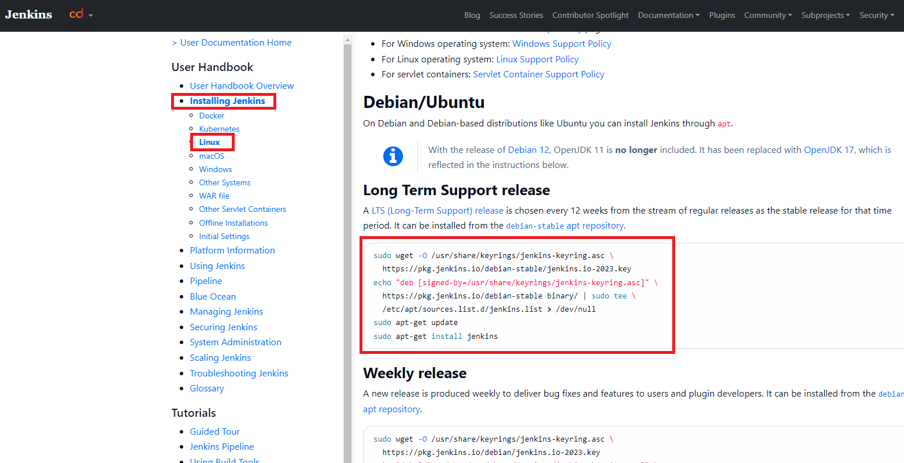Image resolution: width=904 pixels, height=463 pixels.
Task: Select the Linux sidebar entry
Action: pyautogui.click(x=209, y=142)
